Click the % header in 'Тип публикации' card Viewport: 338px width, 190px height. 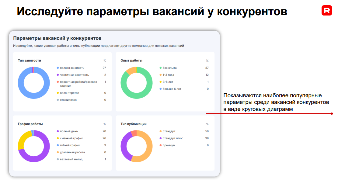coord(207,124)
